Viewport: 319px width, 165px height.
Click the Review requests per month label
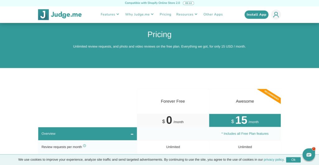click(62, 147)
